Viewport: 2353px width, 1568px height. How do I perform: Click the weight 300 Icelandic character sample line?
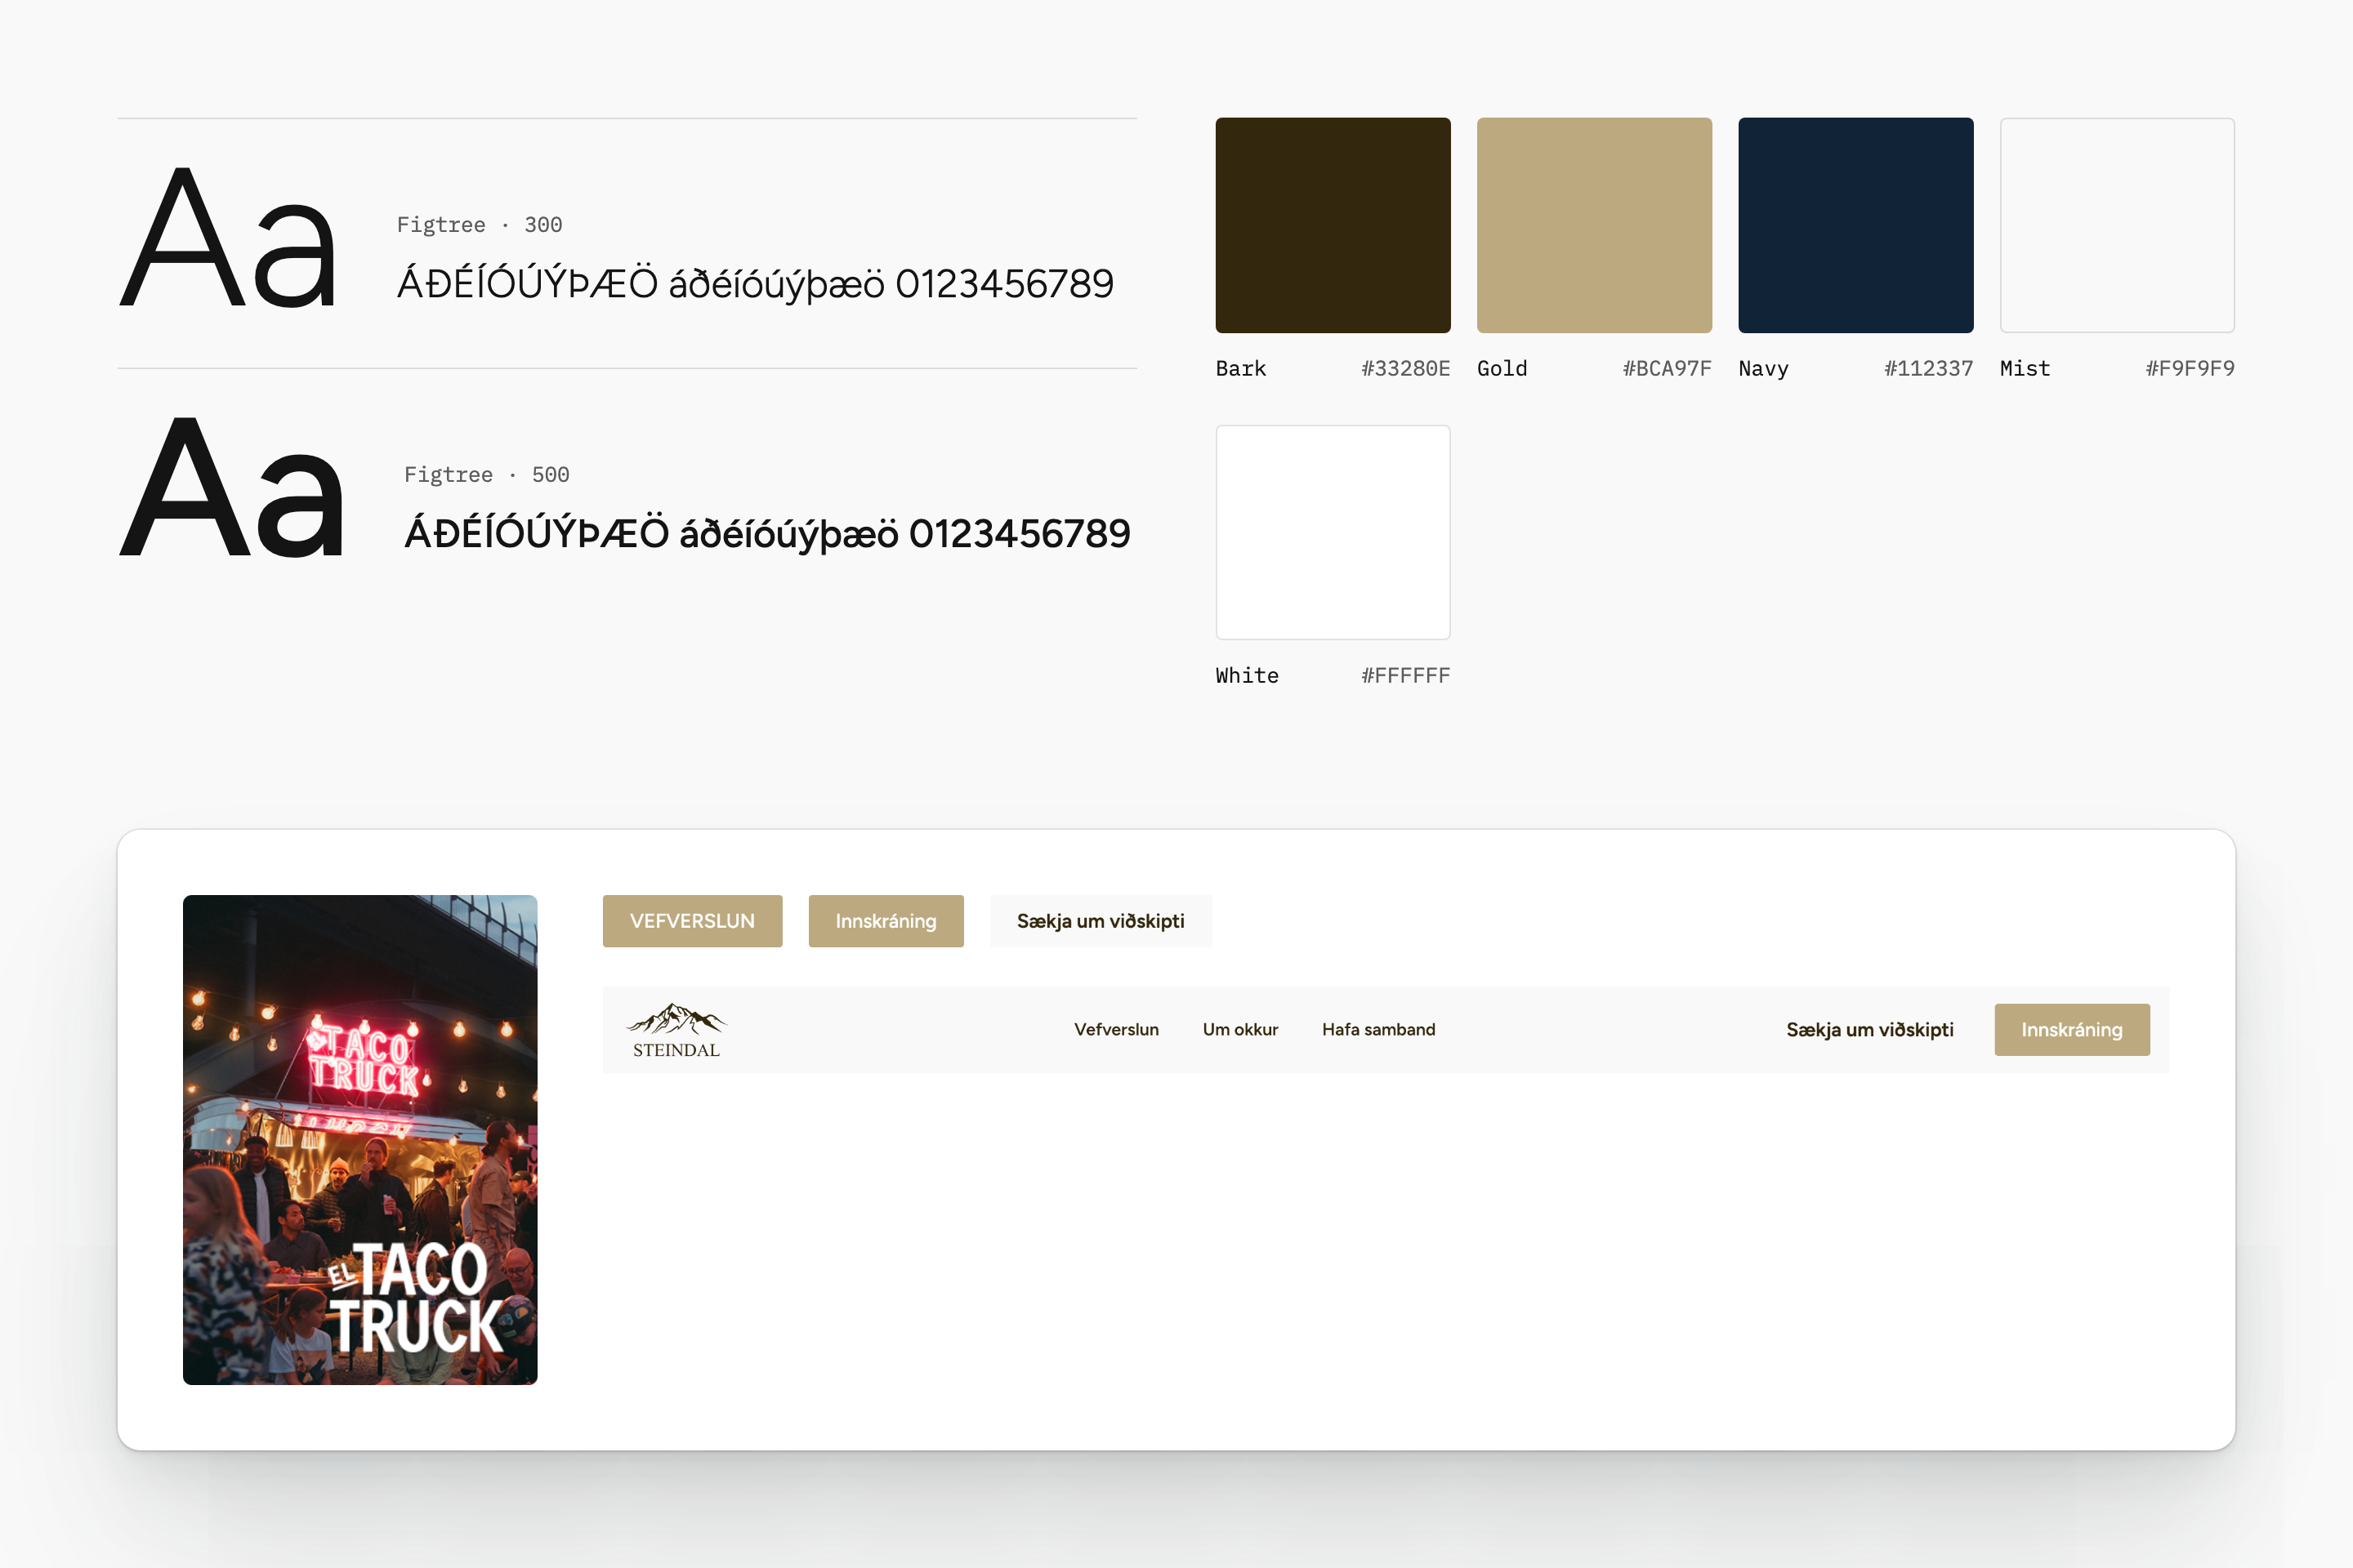(x=755, y=283)
